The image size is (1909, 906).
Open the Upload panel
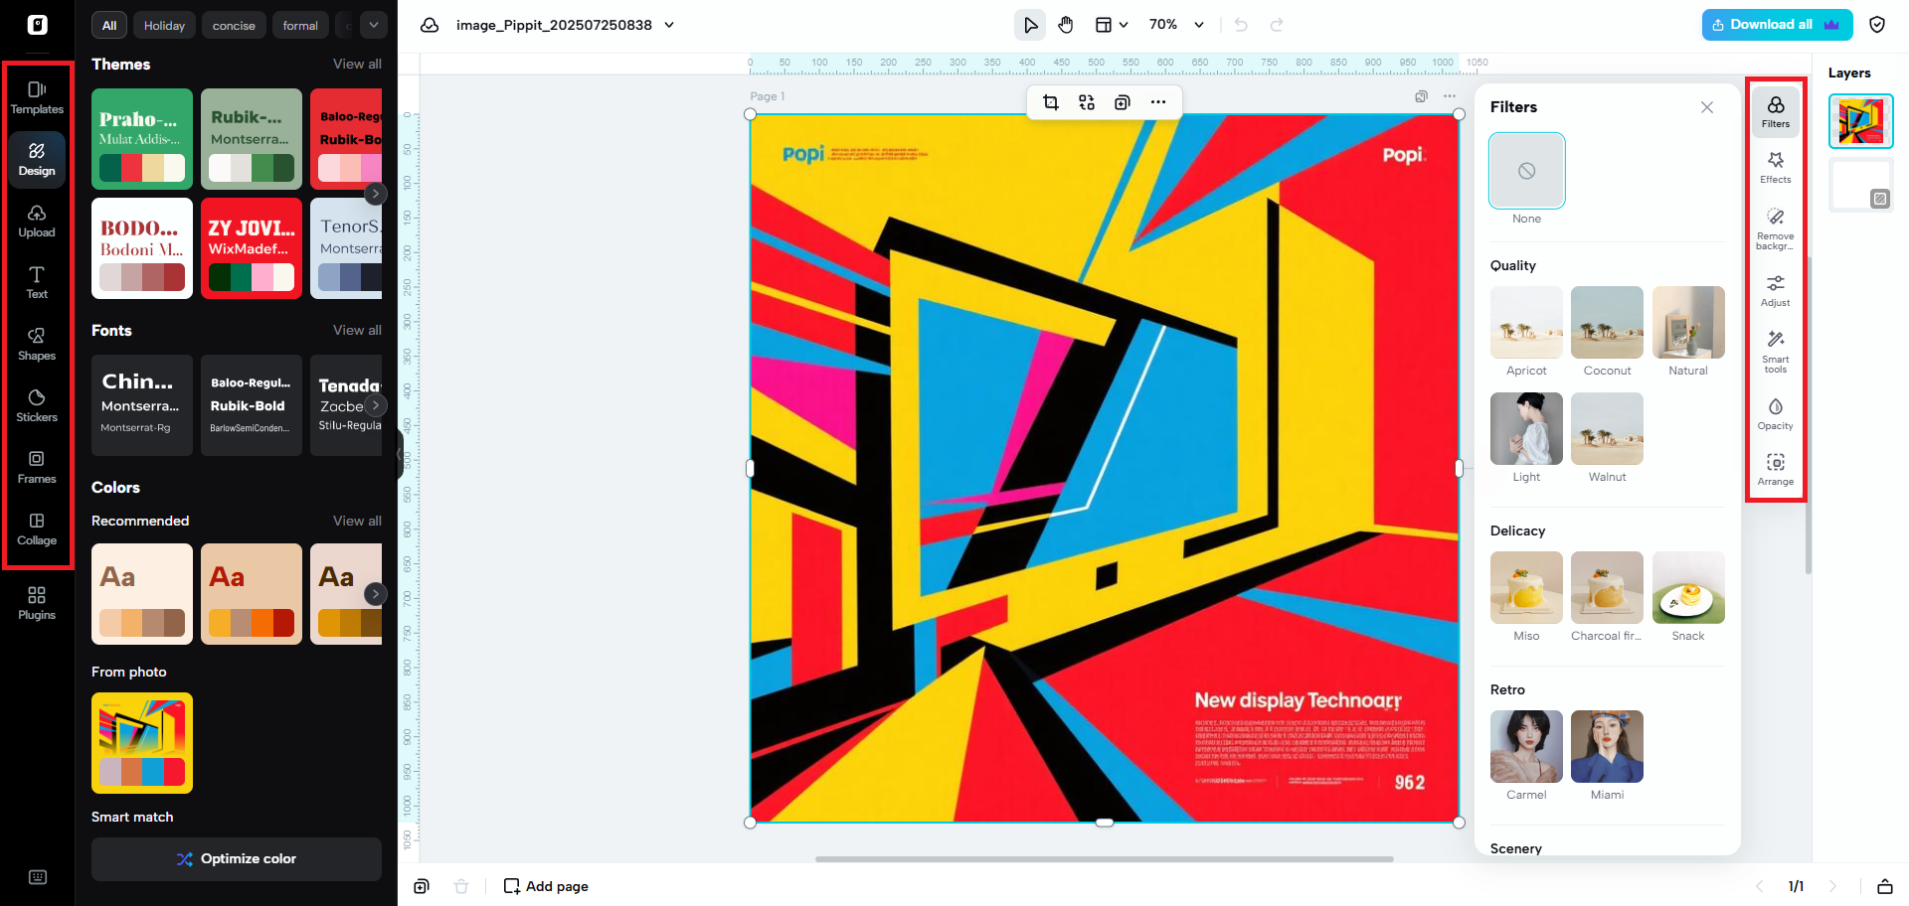click(37, 221)
